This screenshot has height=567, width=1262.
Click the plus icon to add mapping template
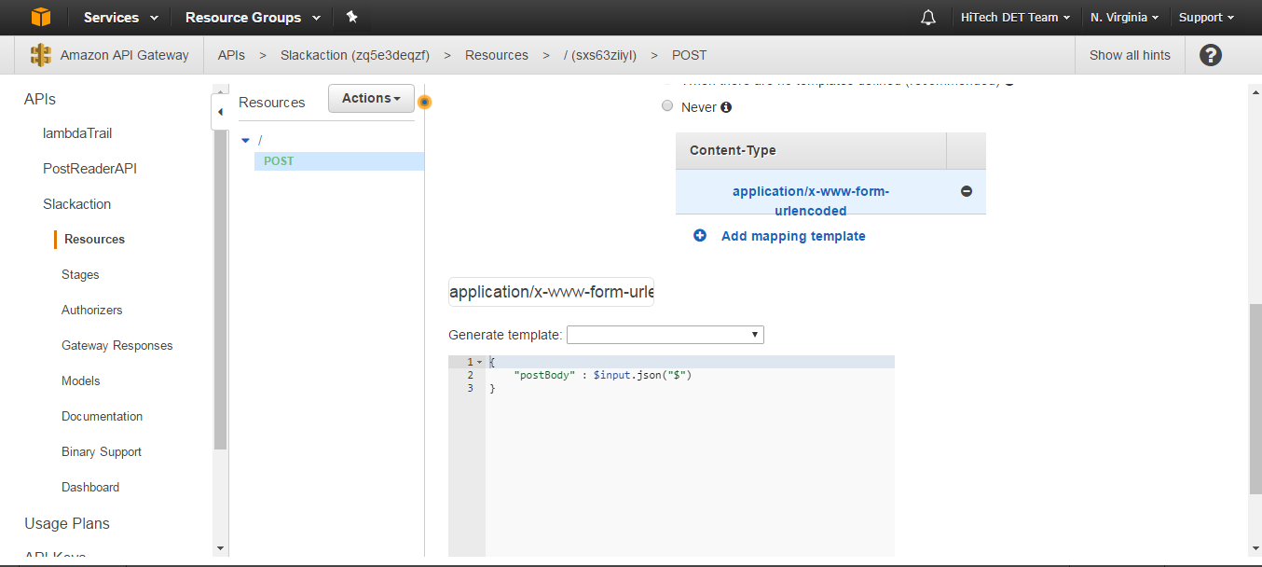[700, 236]
